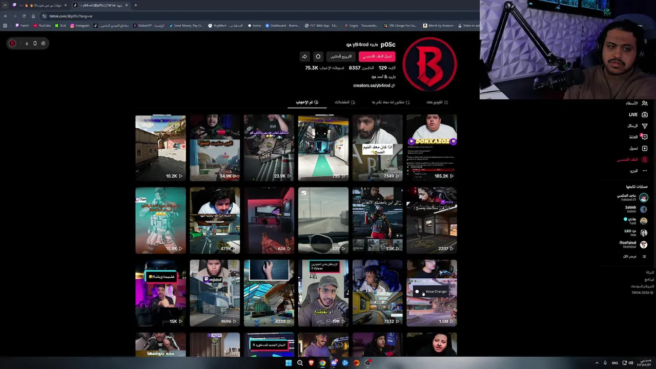Open creators.sa/yb4rod profile link

tap(374, 86)
